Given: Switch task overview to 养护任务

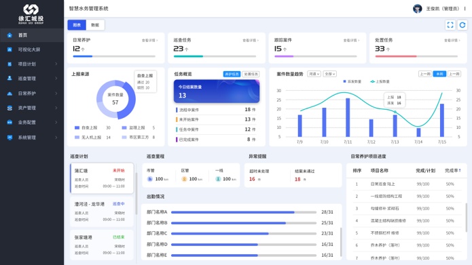Looking at the screenshot, I should pos(232,74).
